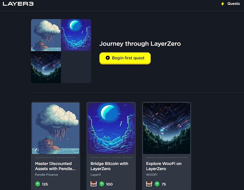Click the cloud island quest card image

coord(55,128)
